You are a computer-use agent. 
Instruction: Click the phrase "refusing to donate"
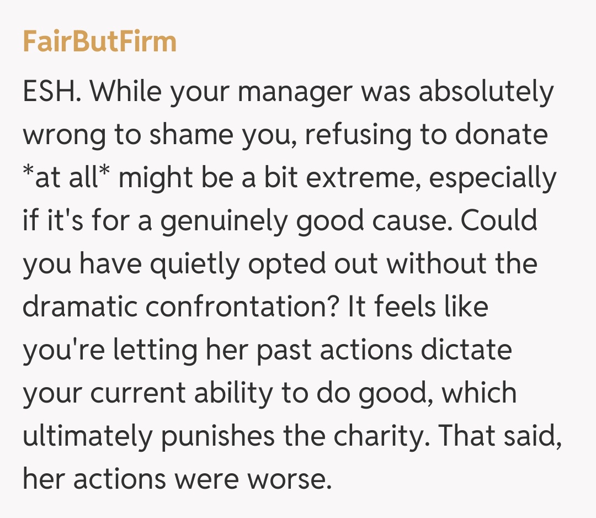click(x=426, y=135)
